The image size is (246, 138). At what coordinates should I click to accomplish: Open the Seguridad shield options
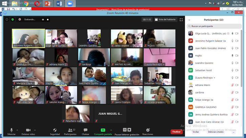(55, 131)
